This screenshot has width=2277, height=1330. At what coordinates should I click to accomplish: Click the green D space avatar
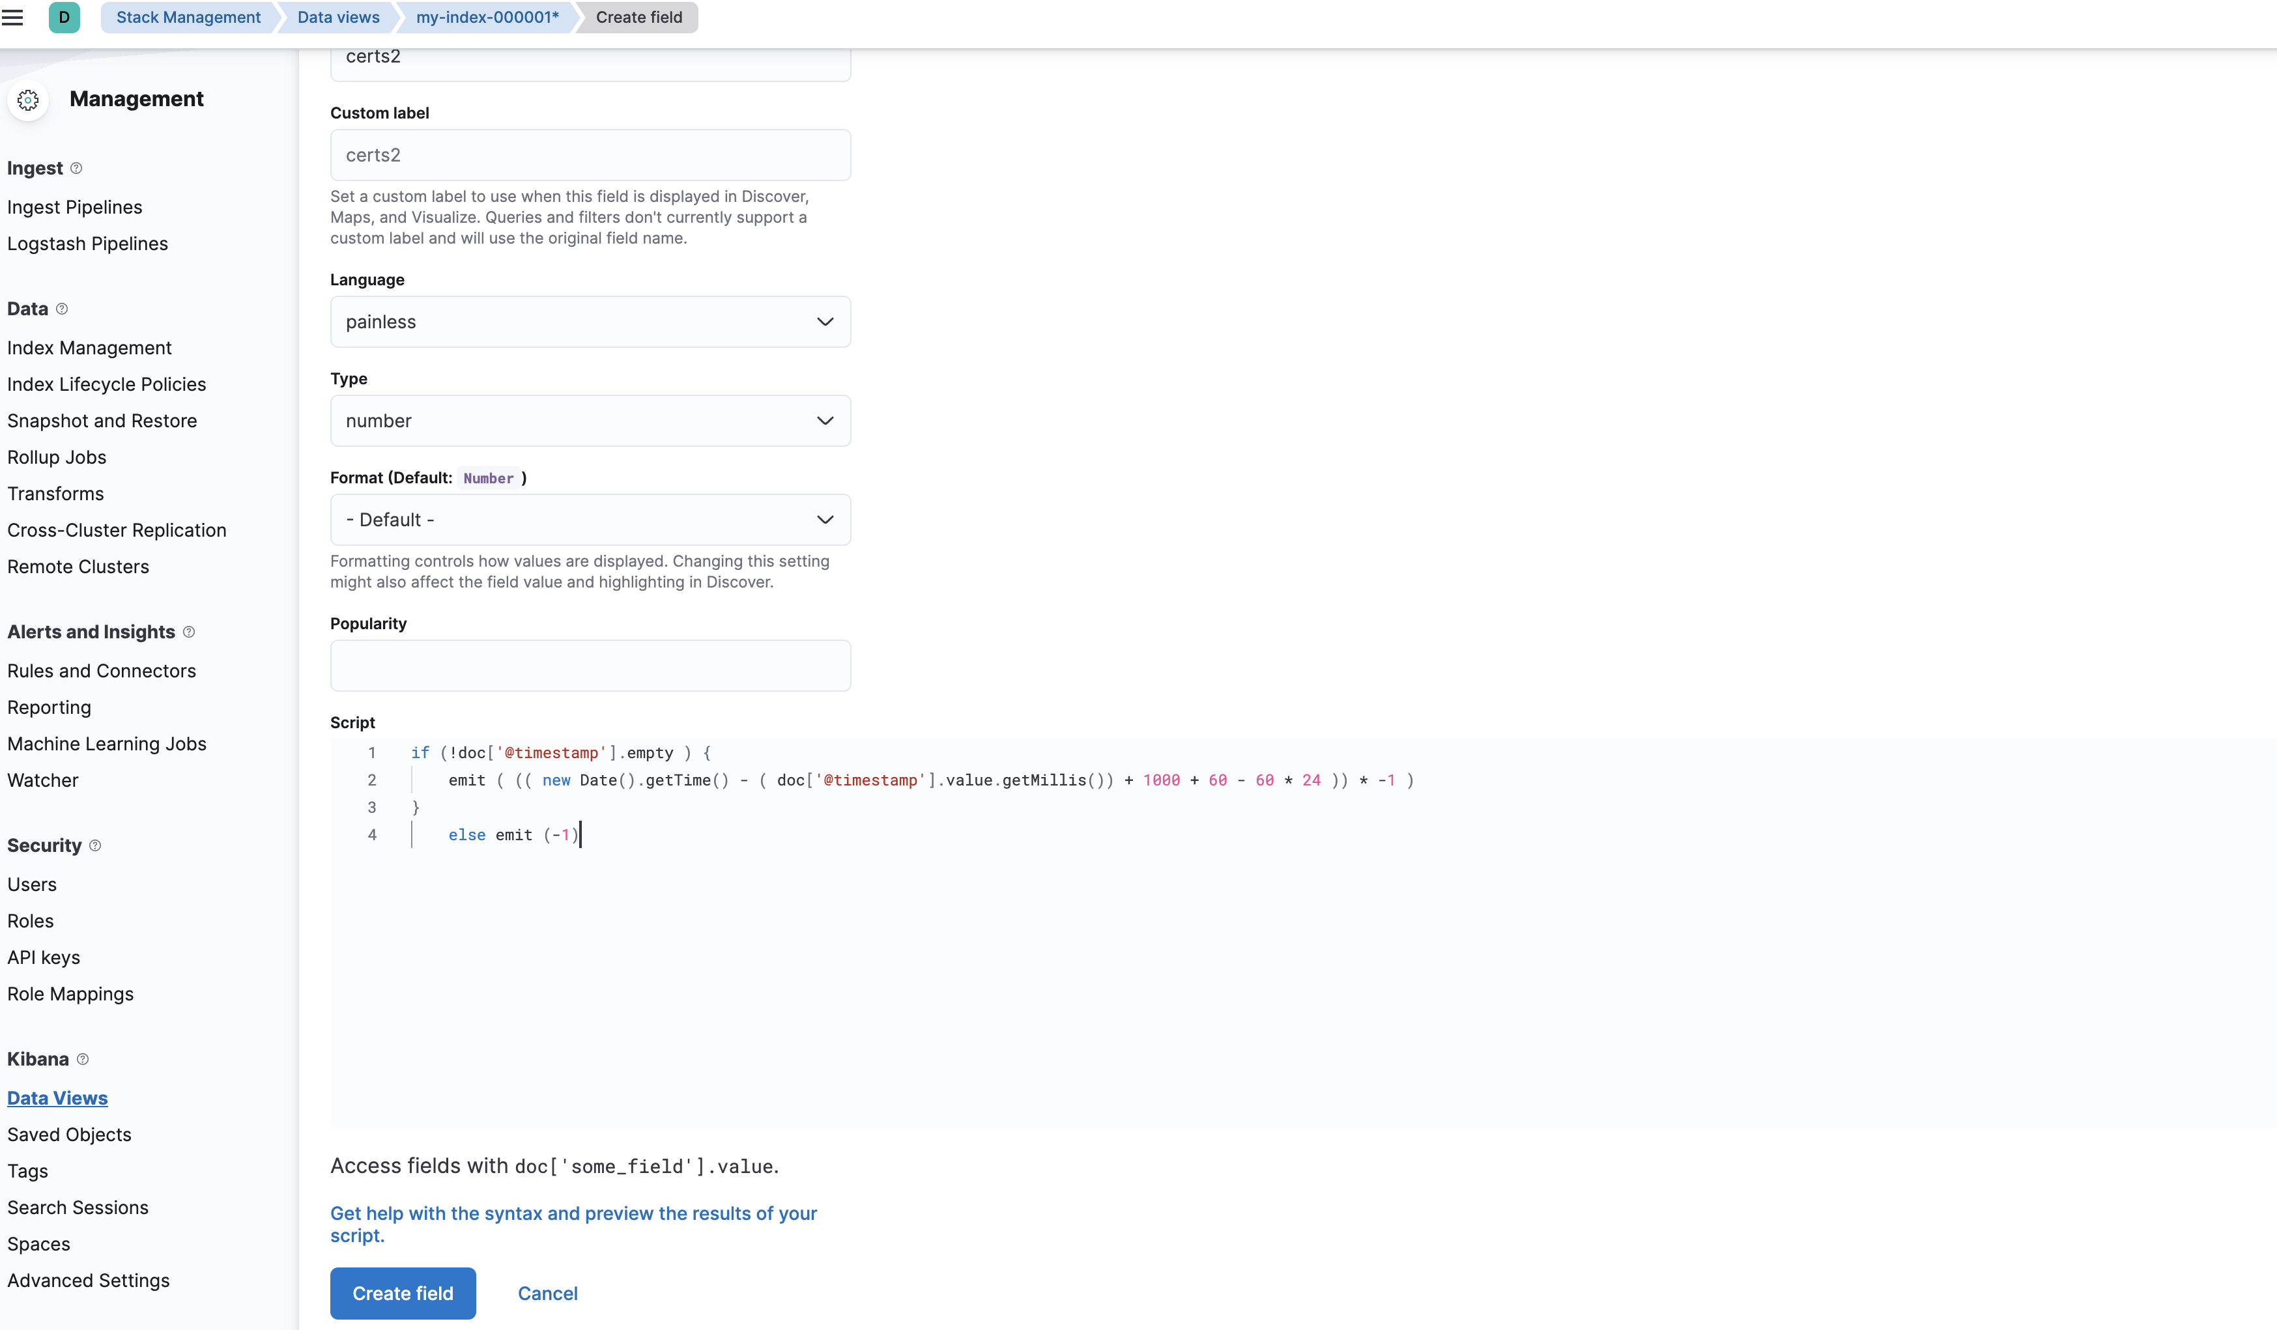tap(64, 17)
